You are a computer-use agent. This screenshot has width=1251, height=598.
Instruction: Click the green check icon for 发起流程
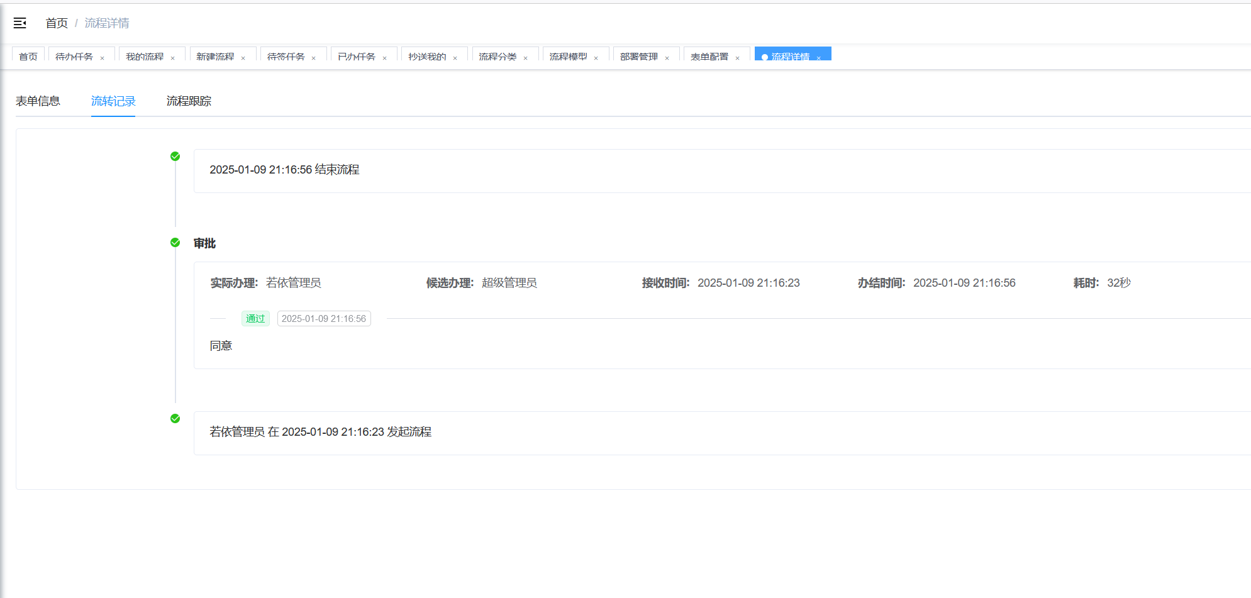point(175,419)
